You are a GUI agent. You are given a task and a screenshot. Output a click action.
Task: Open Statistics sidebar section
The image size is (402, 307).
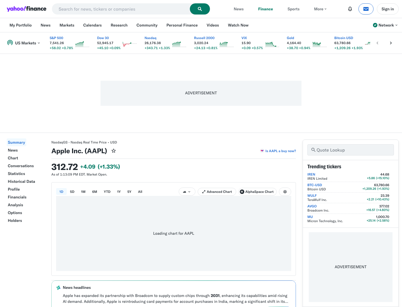(x=16, y=174)
